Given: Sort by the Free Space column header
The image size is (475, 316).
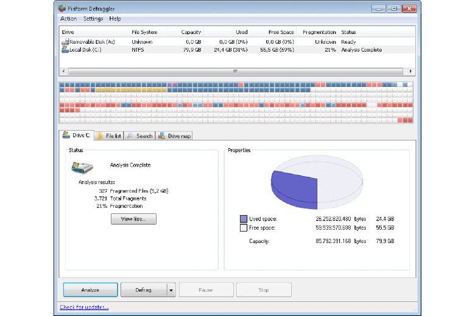Looking at the screenshot, I should coord(273,32).
